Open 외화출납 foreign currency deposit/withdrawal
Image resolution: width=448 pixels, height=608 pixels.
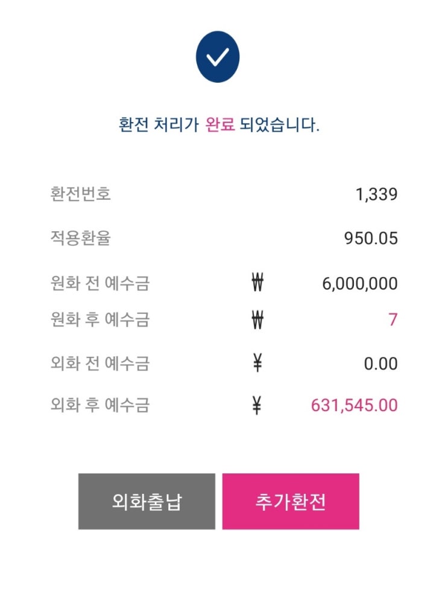tap(147, 501)
